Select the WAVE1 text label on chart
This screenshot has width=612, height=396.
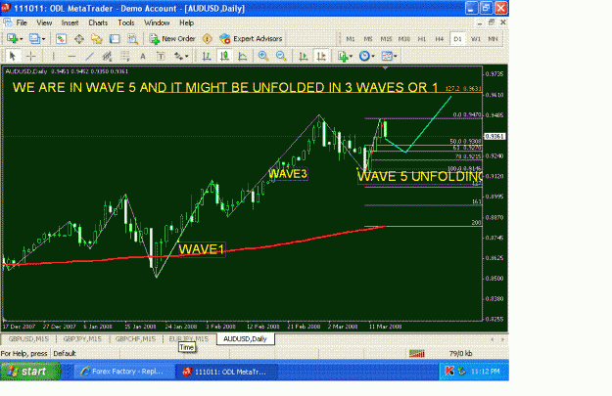point(202,249)
